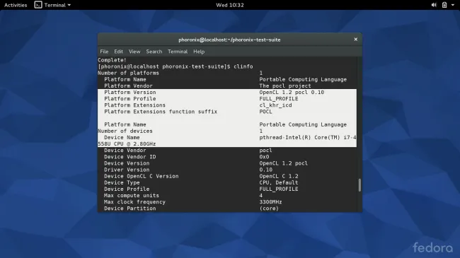Open the Terminal menu in menu bar
The image size is (460, 258).
coord(178,52)
